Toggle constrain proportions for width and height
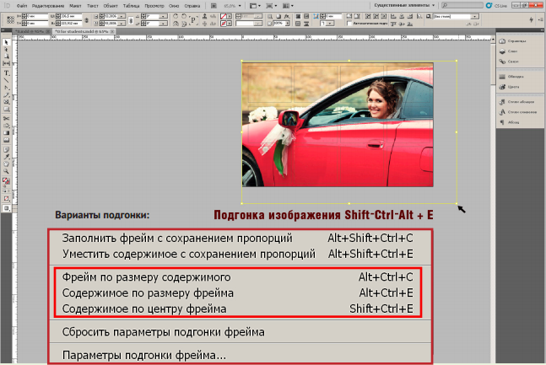546x365 pixels. [x=86, y=20]
